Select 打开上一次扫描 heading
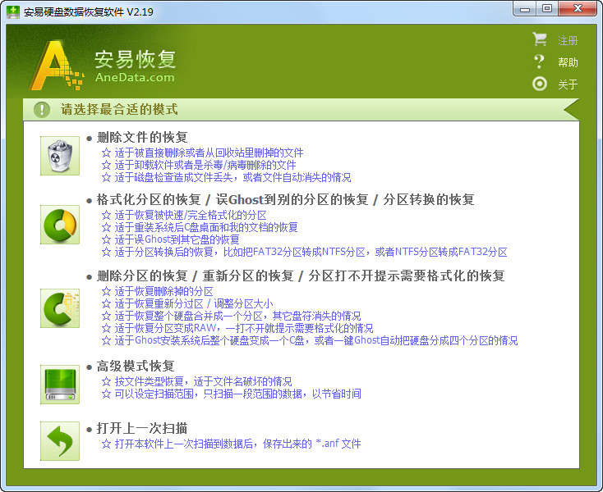Screen dimensions: 603x492 tap(142, 428)
